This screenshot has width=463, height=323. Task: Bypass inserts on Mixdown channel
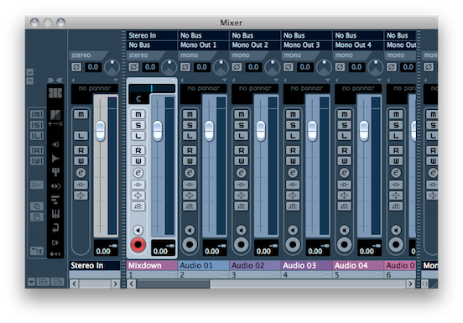click(138, 185)
